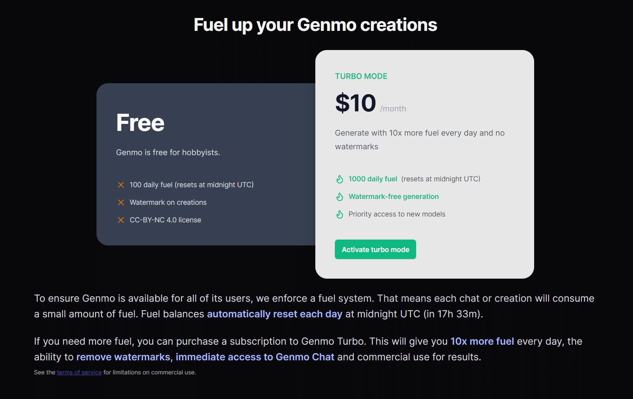633x399 pixels.
Task: Click the X icon beside 100 daily fuel
Action: pyautogui.click(x=121, y=185)
